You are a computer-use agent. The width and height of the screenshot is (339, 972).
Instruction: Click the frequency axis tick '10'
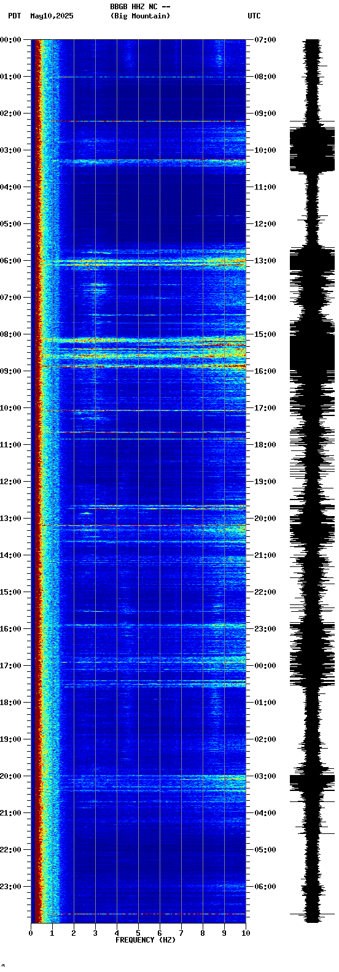246,933
